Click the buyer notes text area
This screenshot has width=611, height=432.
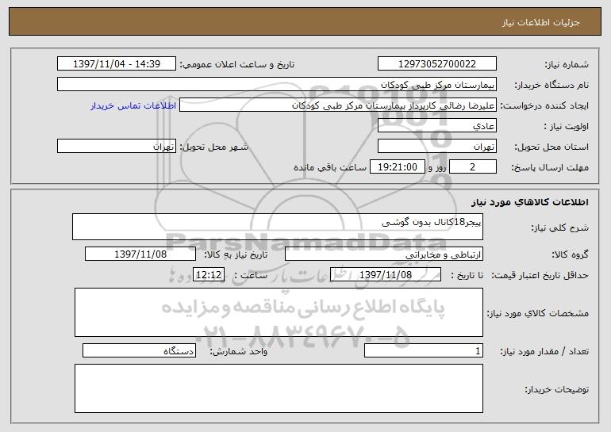279,388
